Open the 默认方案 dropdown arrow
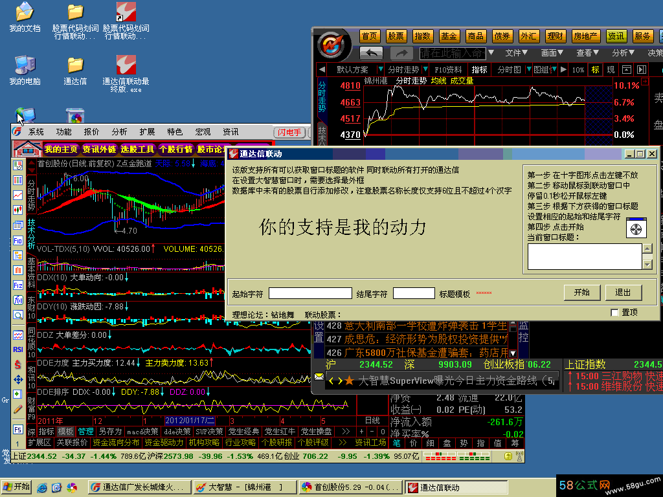 (x=381, y=69)
